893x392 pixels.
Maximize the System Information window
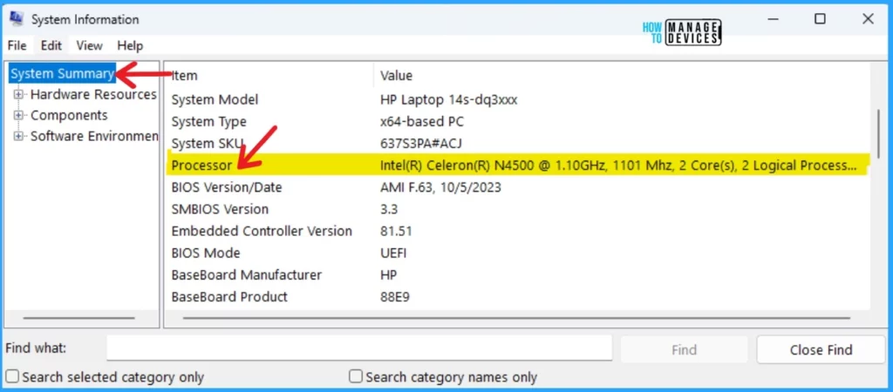click(x=820, y=19)
